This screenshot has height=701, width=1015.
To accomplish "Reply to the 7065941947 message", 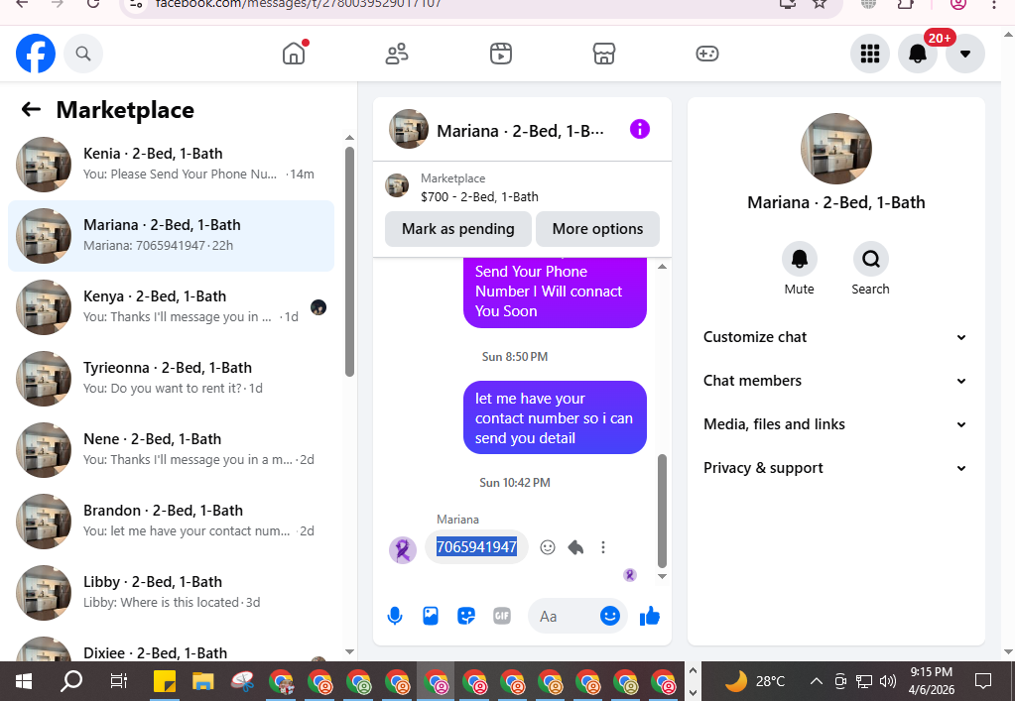I will 575,547.
